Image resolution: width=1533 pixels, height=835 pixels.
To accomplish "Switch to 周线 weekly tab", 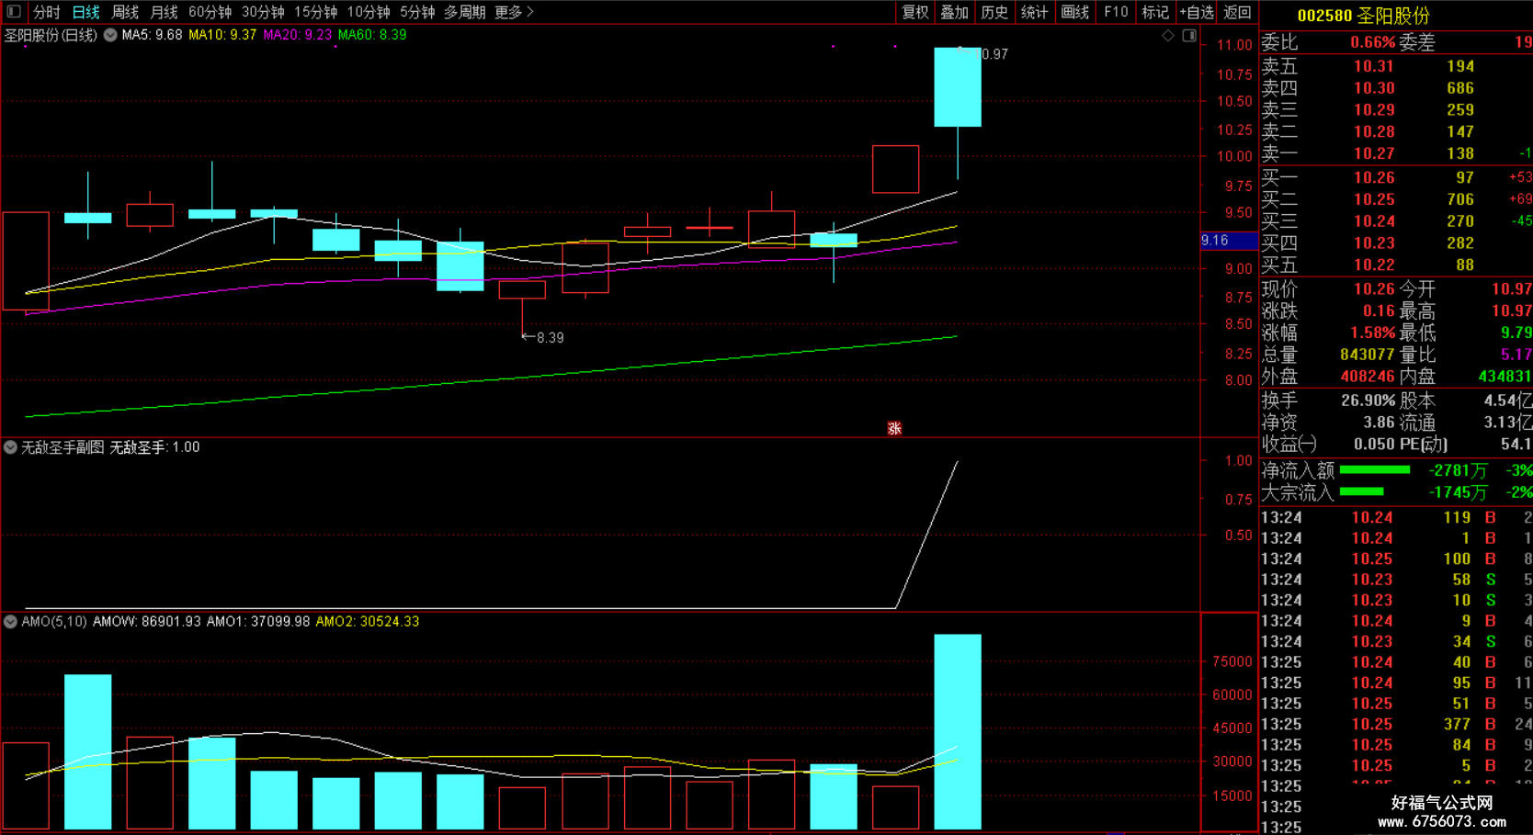I will click(x=125, y=12).
